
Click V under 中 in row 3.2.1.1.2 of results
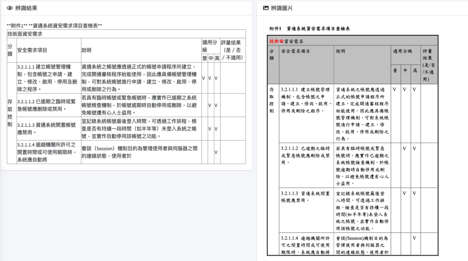coord(210,106)
